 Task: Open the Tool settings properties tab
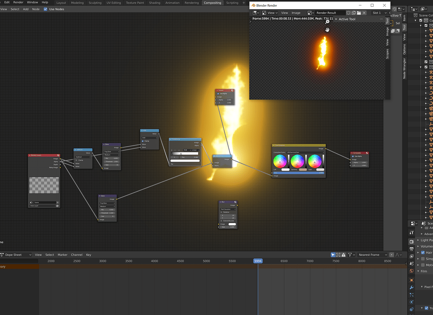(412, 232)
